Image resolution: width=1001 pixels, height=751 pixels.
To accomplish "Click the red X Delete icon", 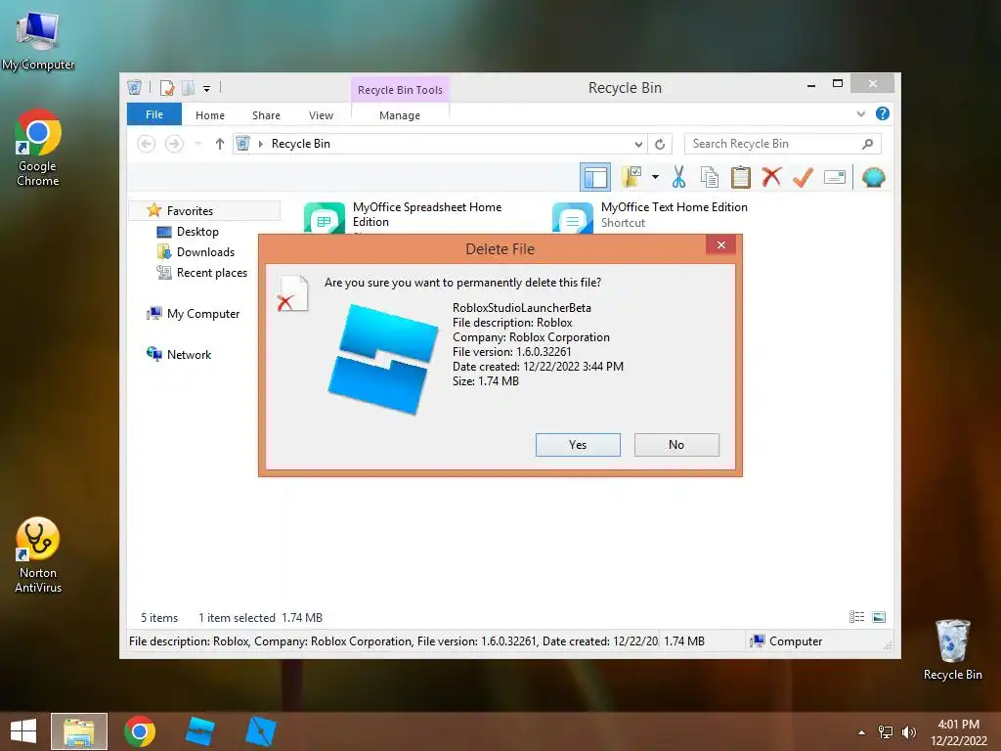I will click(771, 176).
